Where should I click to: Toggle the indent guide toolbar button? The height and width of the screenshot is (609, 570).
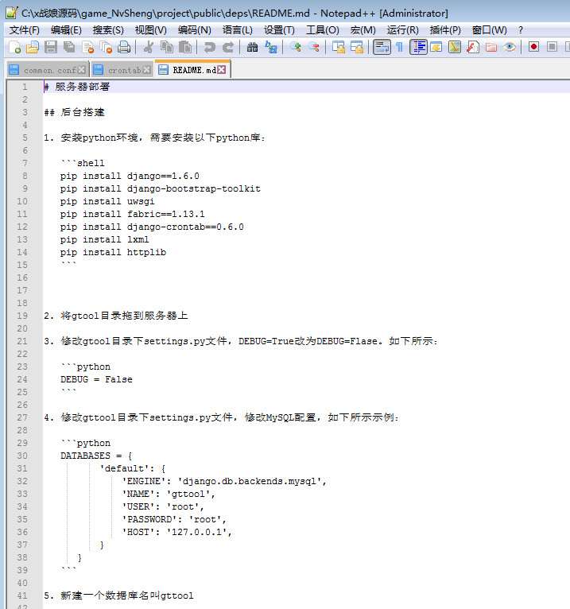(x=418, y=48)
